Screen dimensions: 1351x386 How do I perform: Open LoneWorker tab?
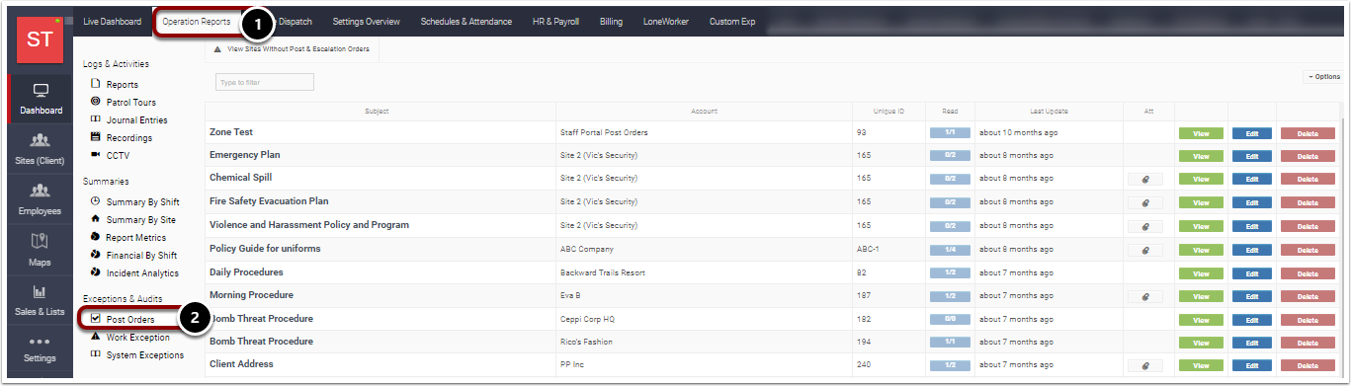[x=666, y=21]
